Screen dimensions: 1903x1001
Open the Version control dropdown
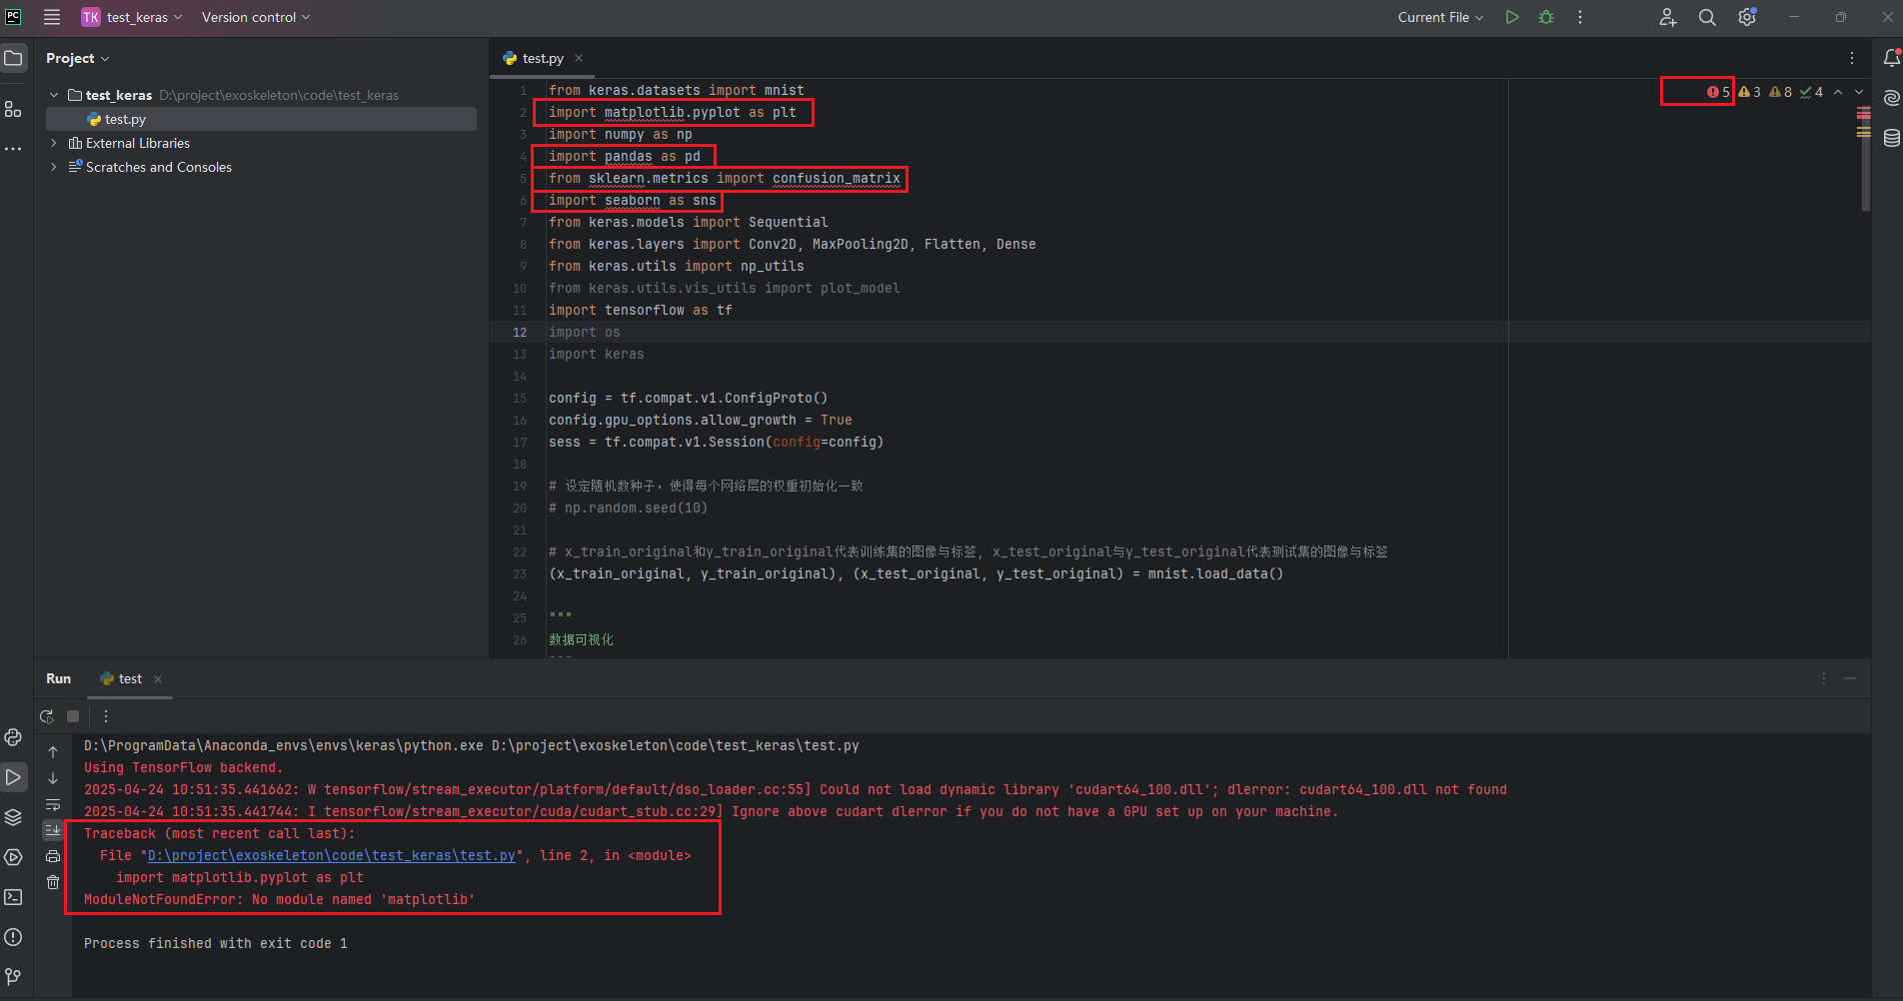point(256,17)
